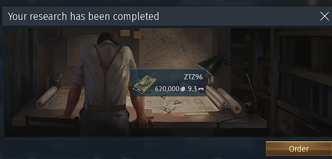The width and height of the screenshot is (332, 159).
Task: Click the silver lion currency icon
Action: point(183,89)
